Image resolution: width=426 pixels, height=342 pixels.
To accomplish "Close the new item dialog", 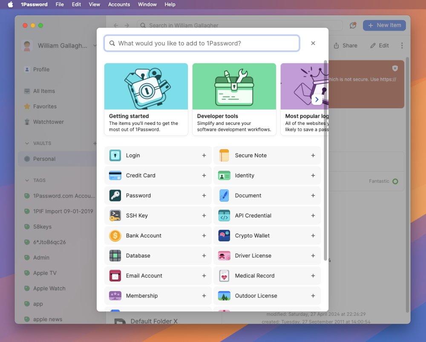I will point(313,43).
